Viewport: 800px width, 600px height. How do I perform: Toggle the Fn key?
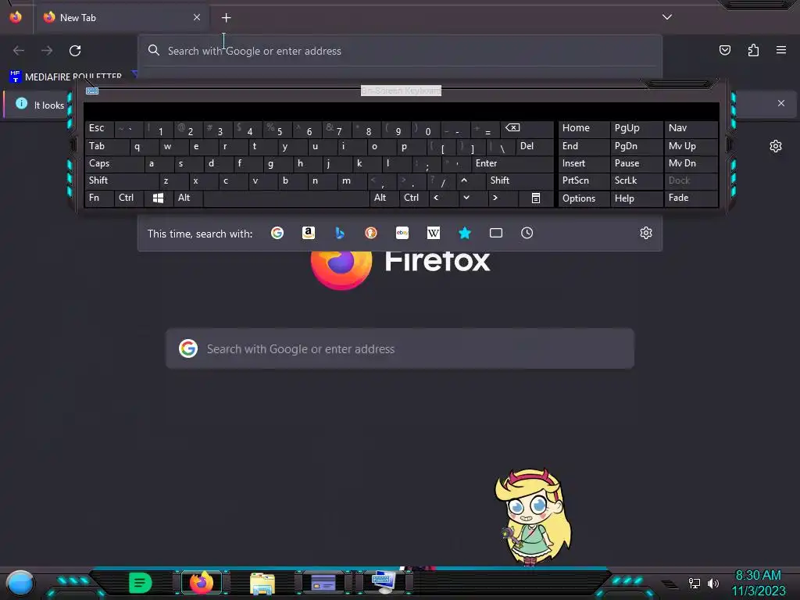point(99,198)
